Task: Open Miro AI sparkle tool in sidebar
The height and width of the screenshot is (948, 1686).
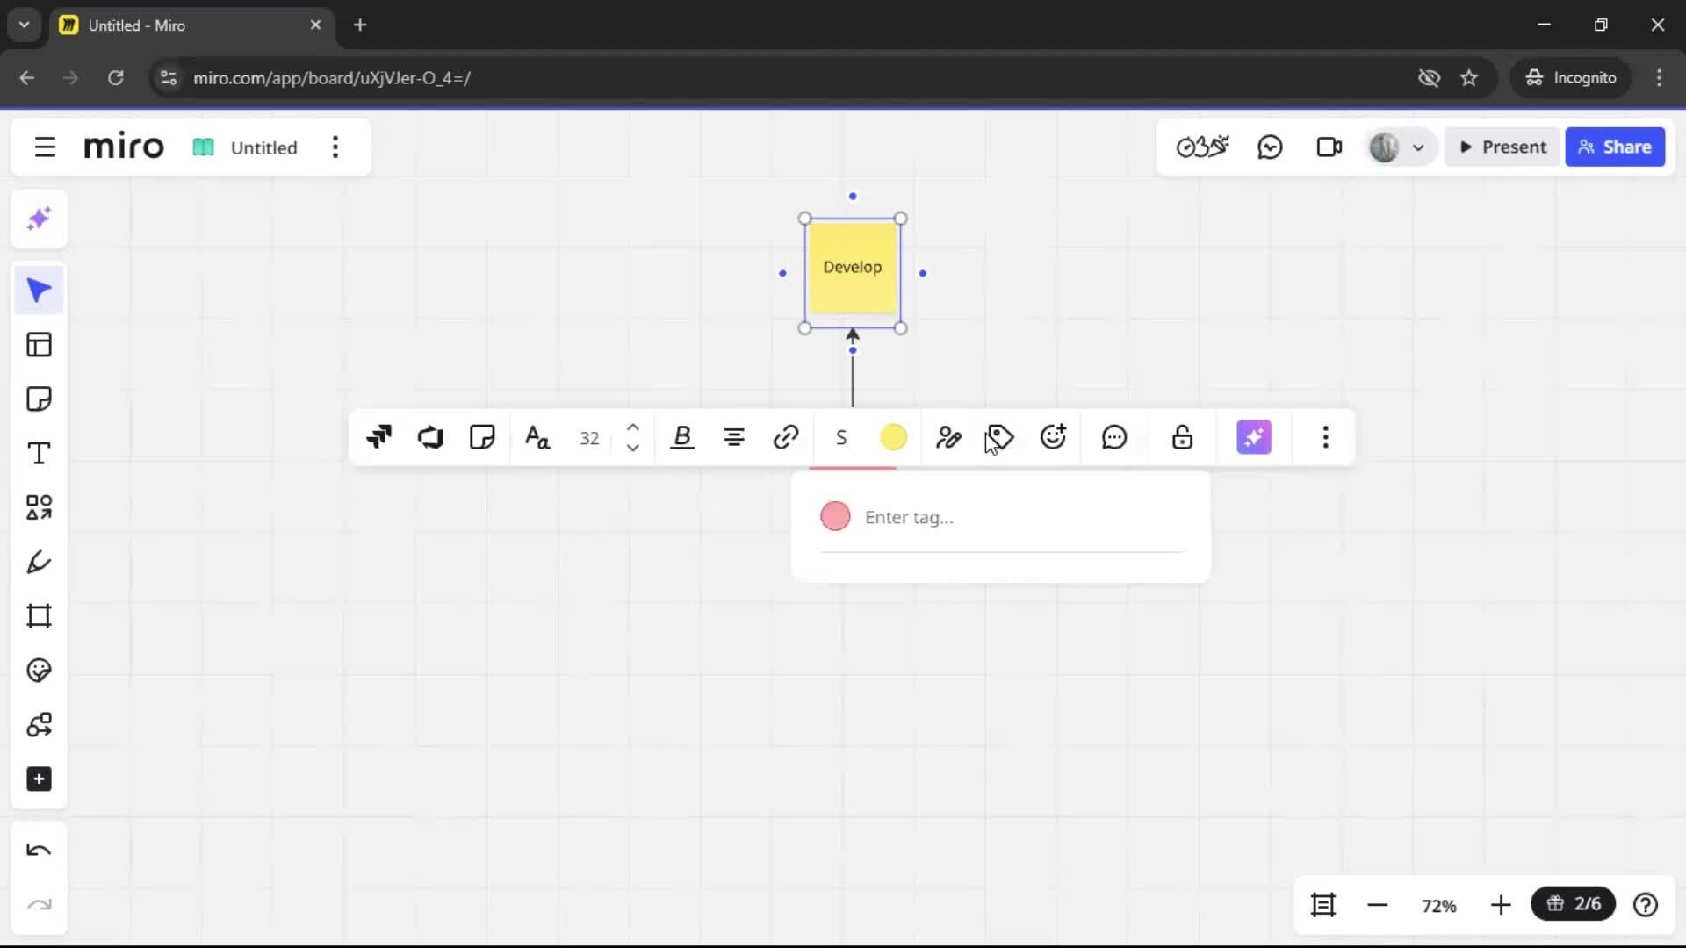Action: tap(39, 219)
